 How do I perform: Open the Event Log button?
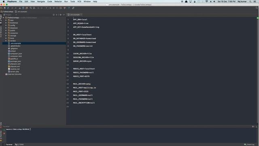249,144
